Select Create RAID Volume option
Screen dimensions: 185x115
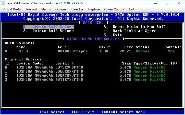point(48,27)
